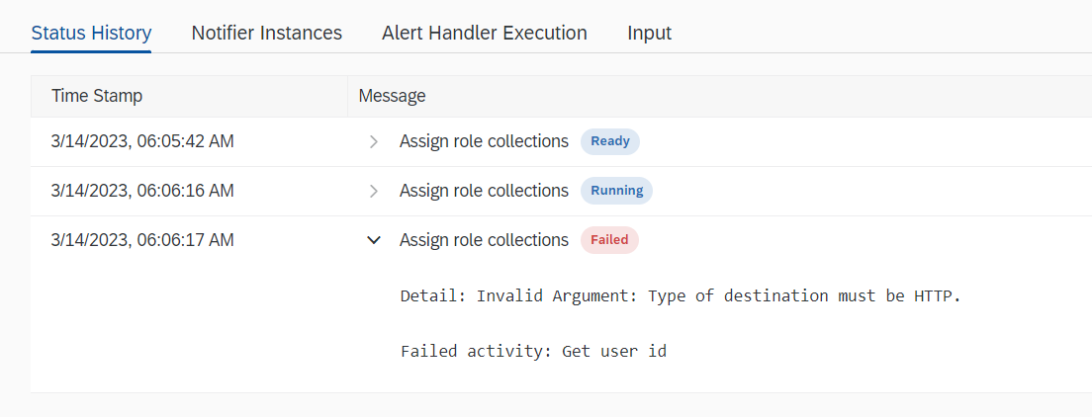Click the Assign role collections text beside Running

484,191
